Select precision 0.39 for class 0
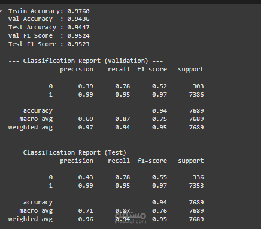Image resolution: width=261 pixels, height=229 pixels. click(x=86, y=86)
